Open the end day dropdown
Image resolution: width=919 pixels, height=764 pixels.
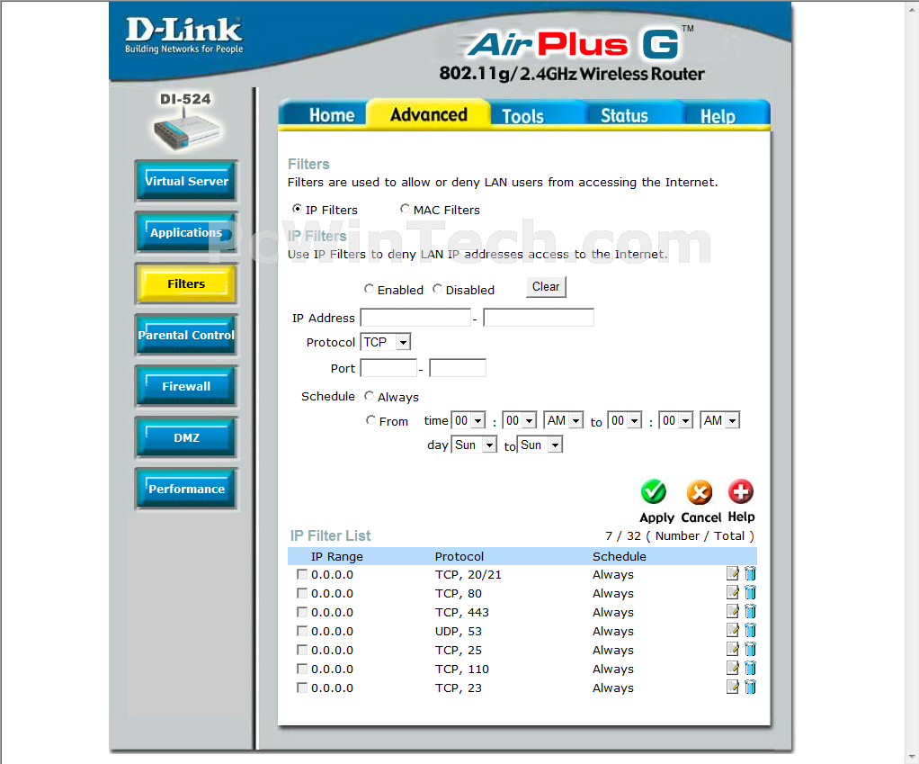(540, 445)
